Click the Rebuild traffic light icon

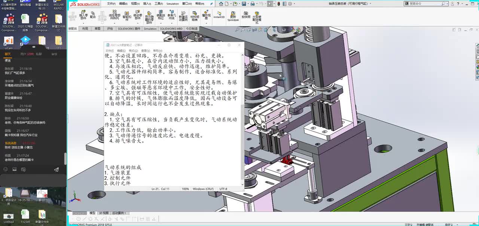279,4
